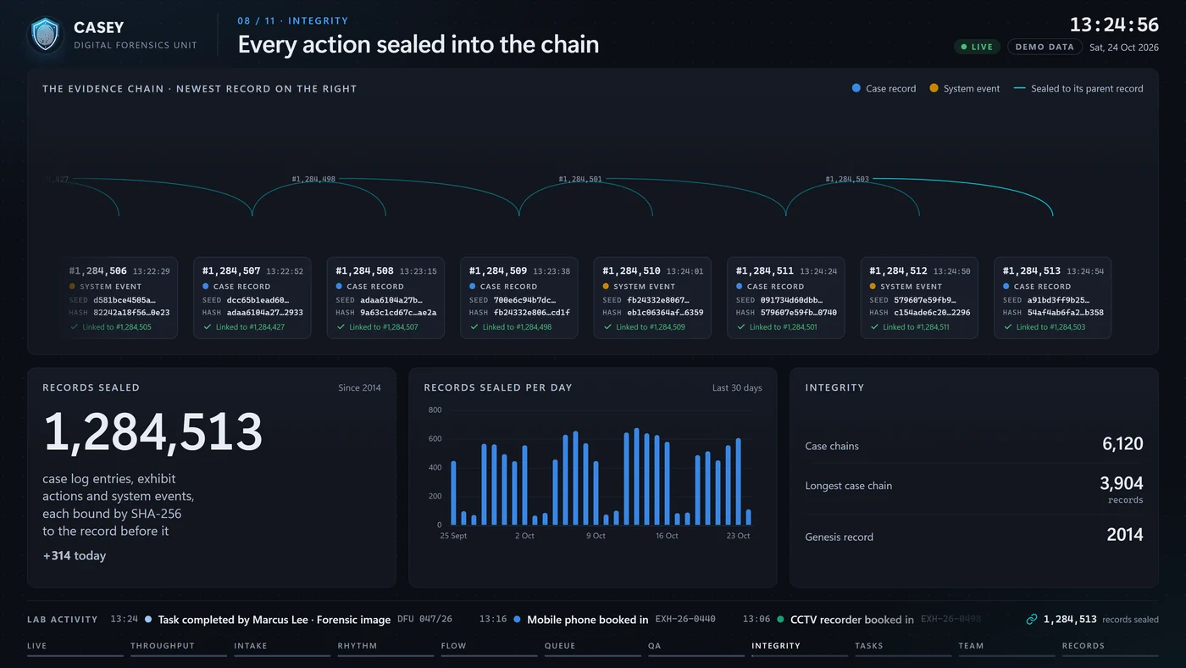The width and height of the screenshot is (1186, 668).
Task: Click the orange System event legend dot
Action: point(934,88)
